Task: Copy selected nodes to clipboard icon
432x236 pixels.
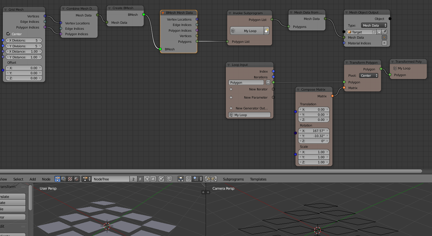Action: 207,179
